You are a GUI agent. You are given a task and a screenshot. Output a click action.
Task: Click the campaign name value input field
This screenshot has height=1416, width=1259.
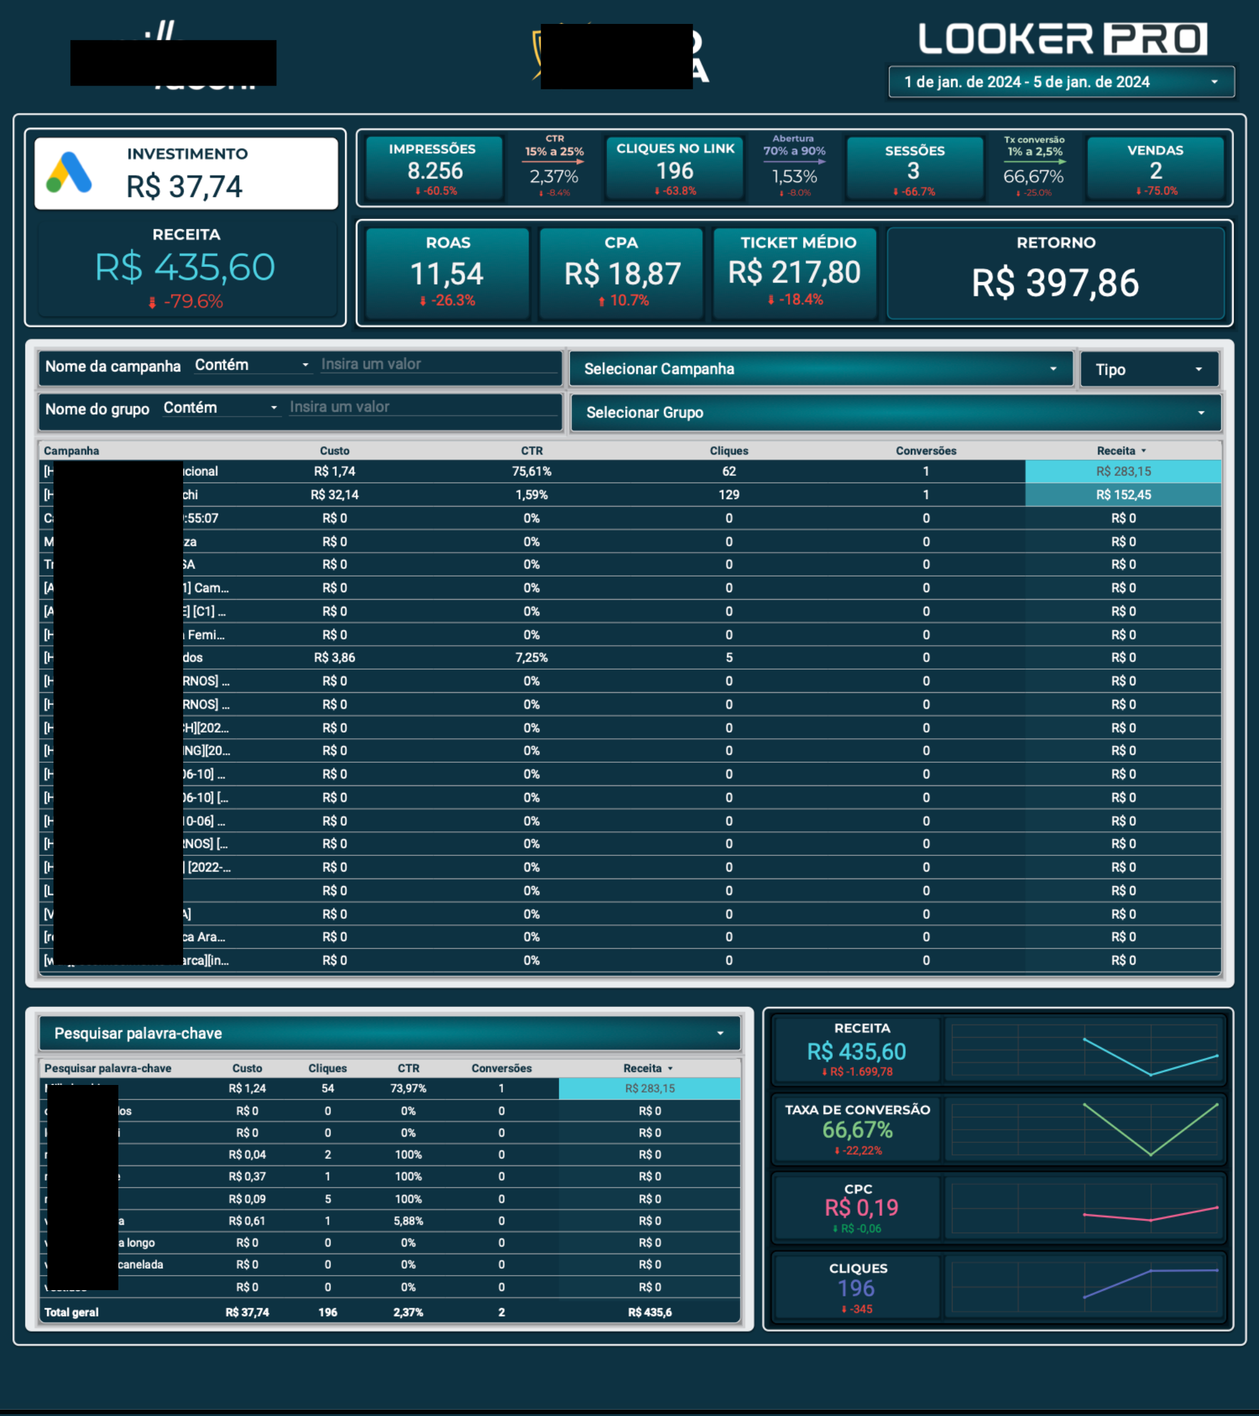[439, 364]
